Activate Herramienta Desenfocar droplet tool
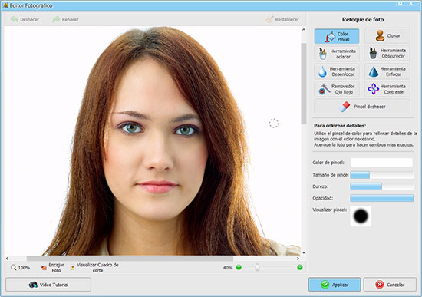Image resolution: width=422 pixels, height=297 pixels. pos(336,71)
